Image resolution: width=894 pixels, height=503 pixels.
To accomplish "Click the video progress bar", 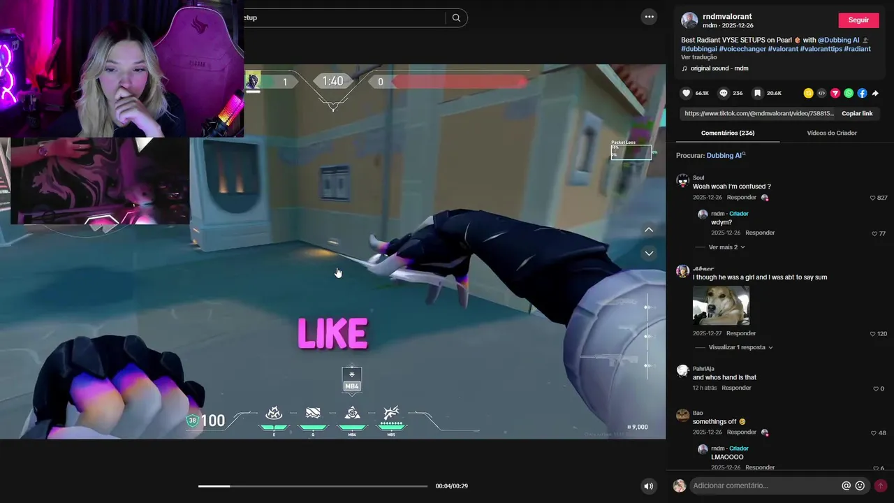I will (x=313, y=486).
